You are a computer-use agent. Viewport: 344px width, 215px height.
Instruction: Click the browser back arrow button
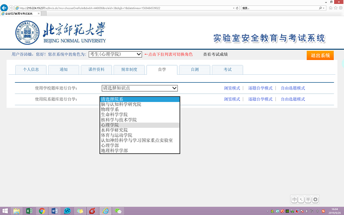[5, 8]
